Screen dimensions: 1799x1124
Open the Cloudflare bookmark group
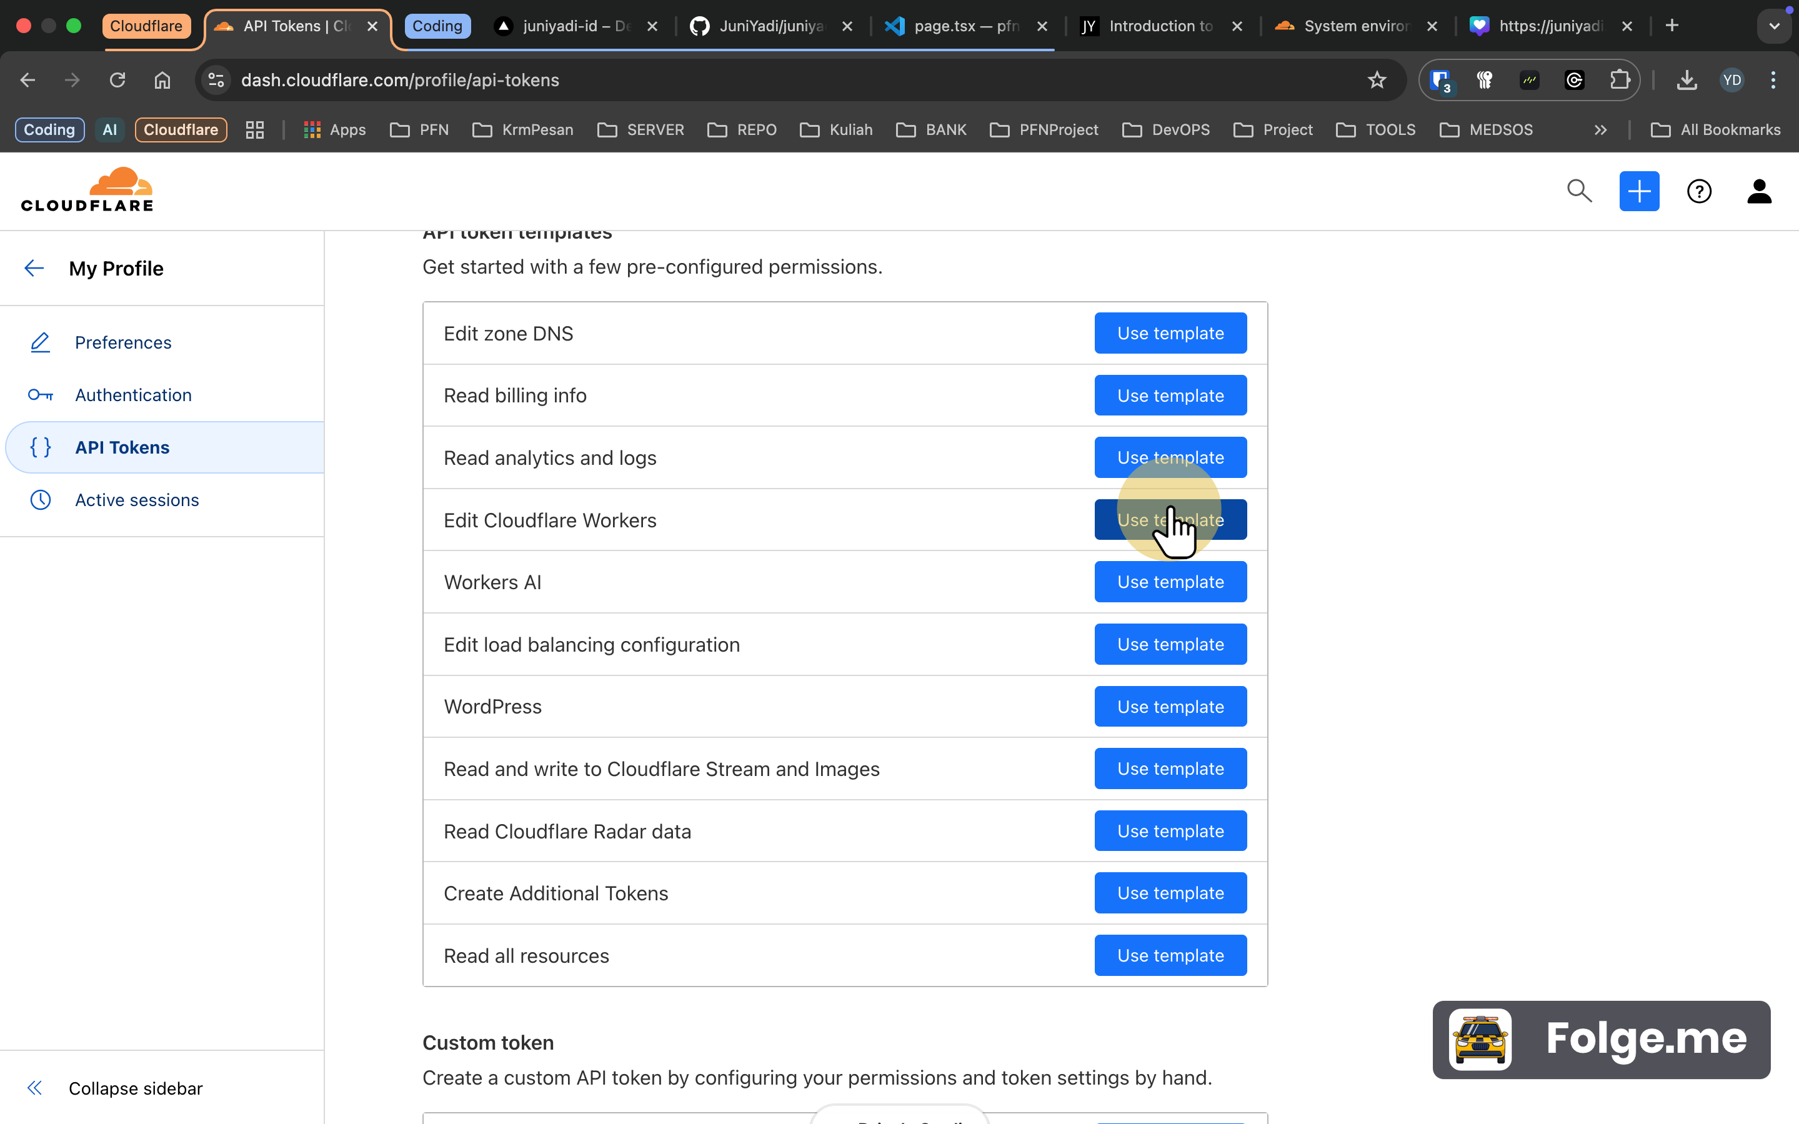point(181,130)
